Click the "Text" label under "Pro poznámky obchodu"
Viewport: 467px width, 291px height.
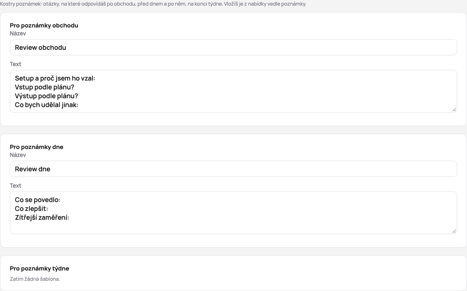(x=15, y=64)
